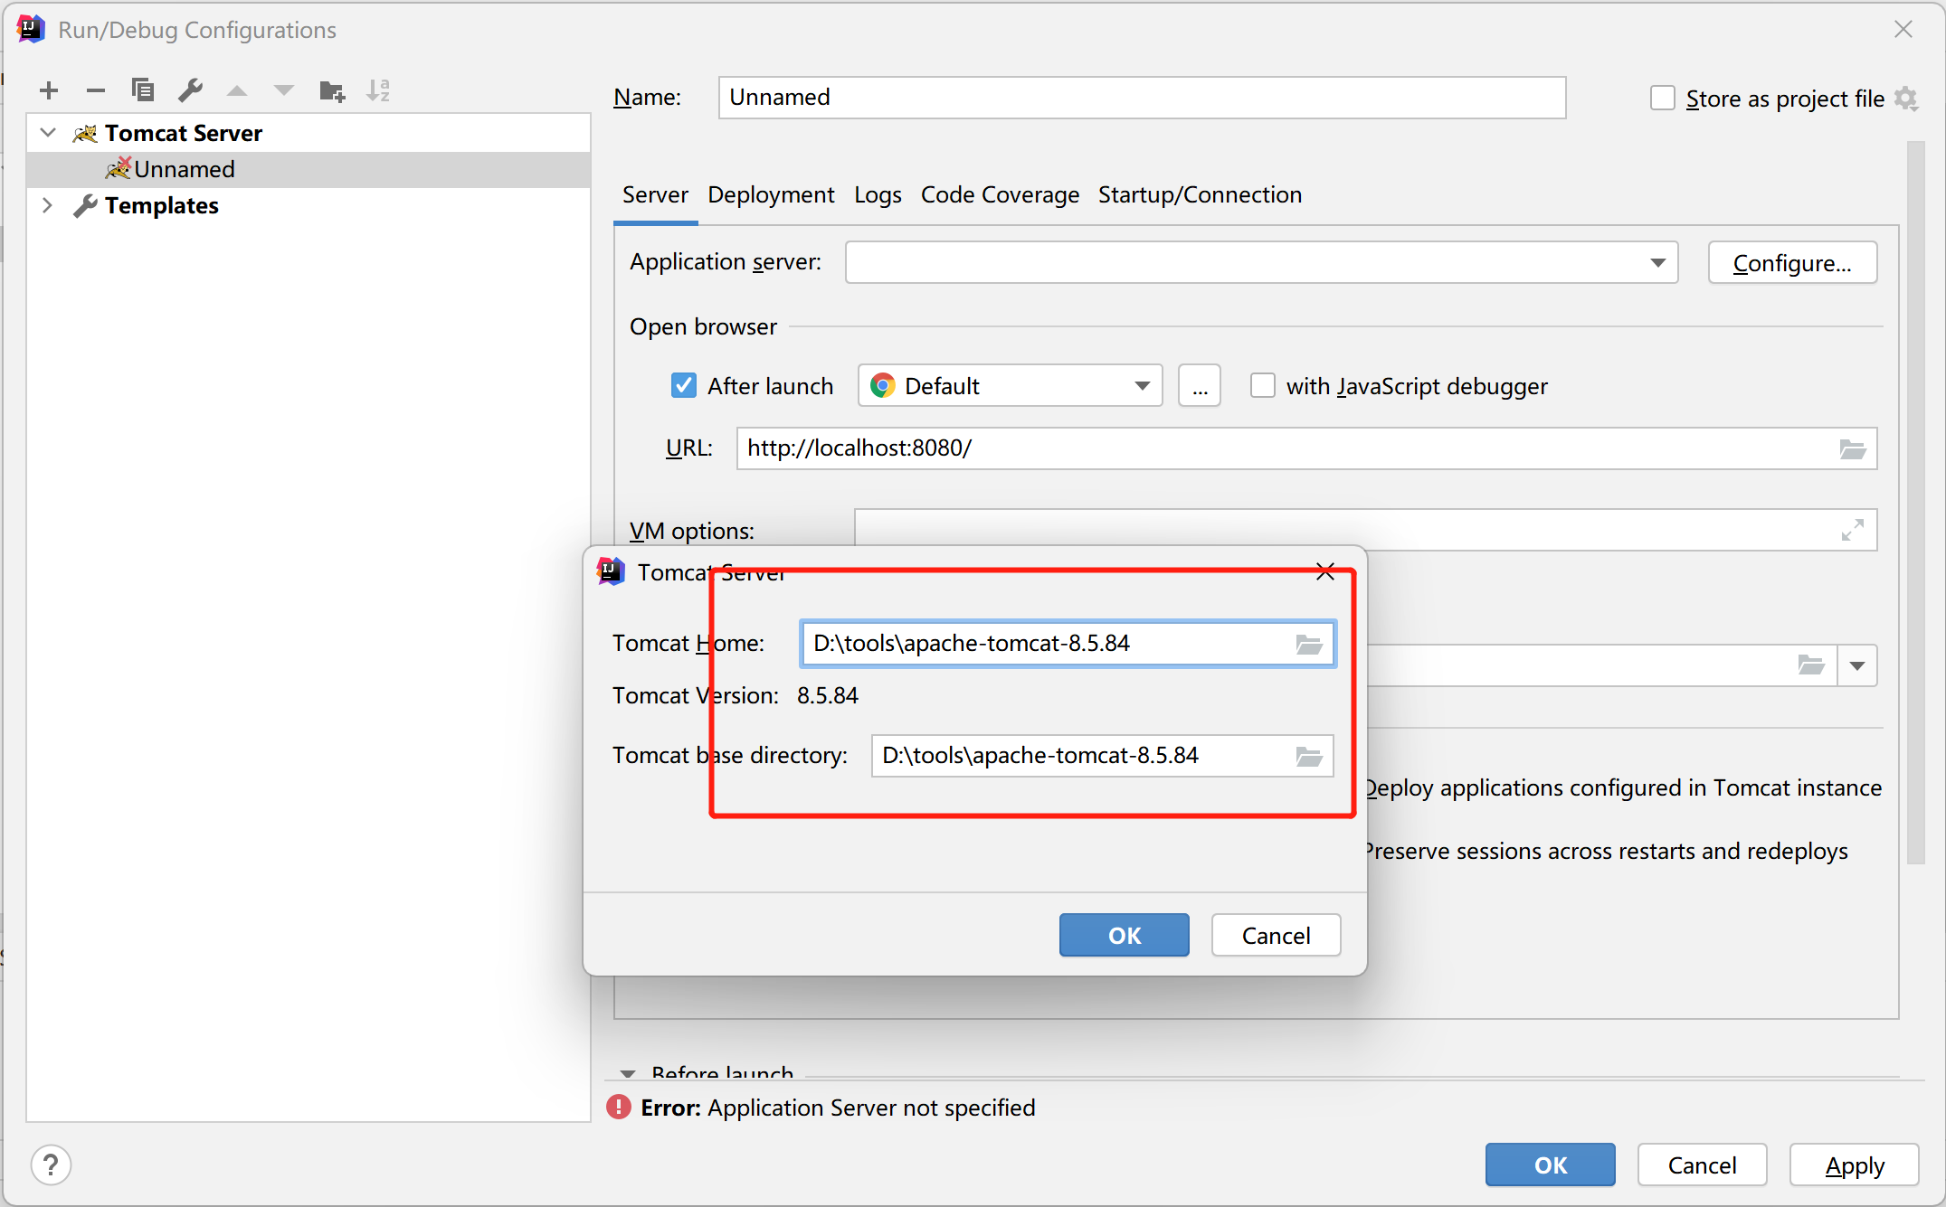Click the browser ellipsis button
This screenshot has height=1207, width=1946.
point(1200,386)
